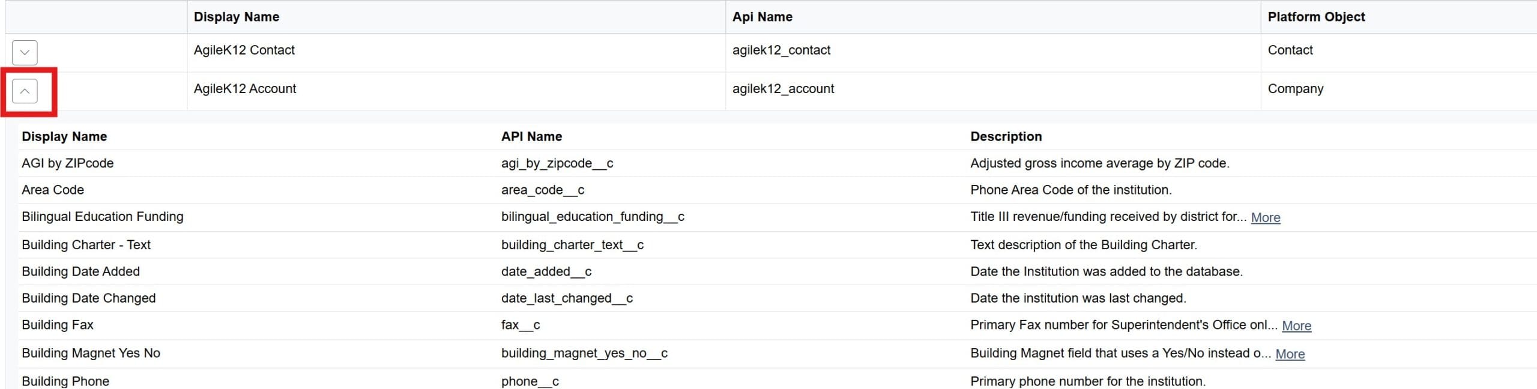Select the building_charter_text__c API name
This screenshot has width=1537, height=389.
point(572,244)
